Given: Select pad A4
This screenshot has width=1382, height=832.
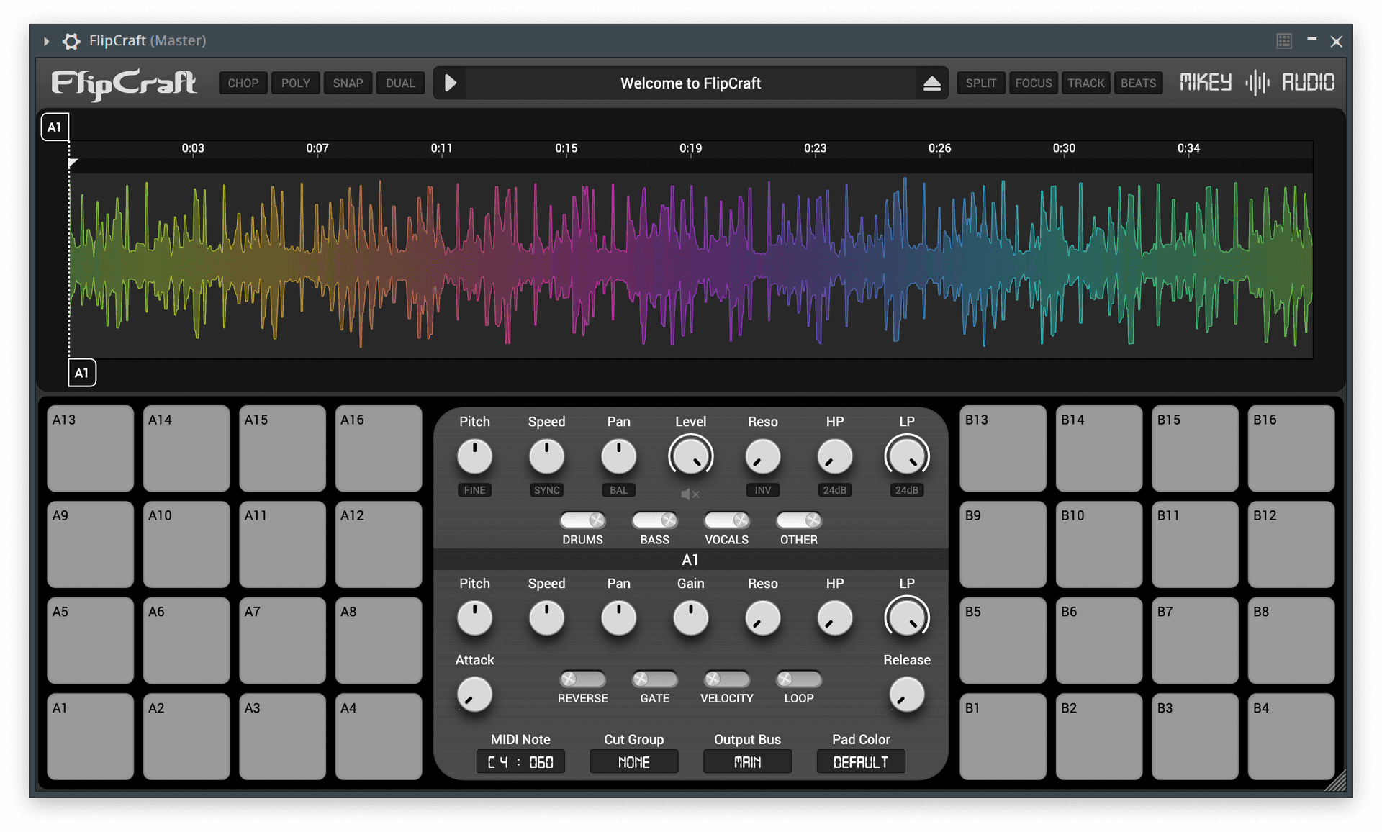Looking at the screenshot, I should coord(379,736).
